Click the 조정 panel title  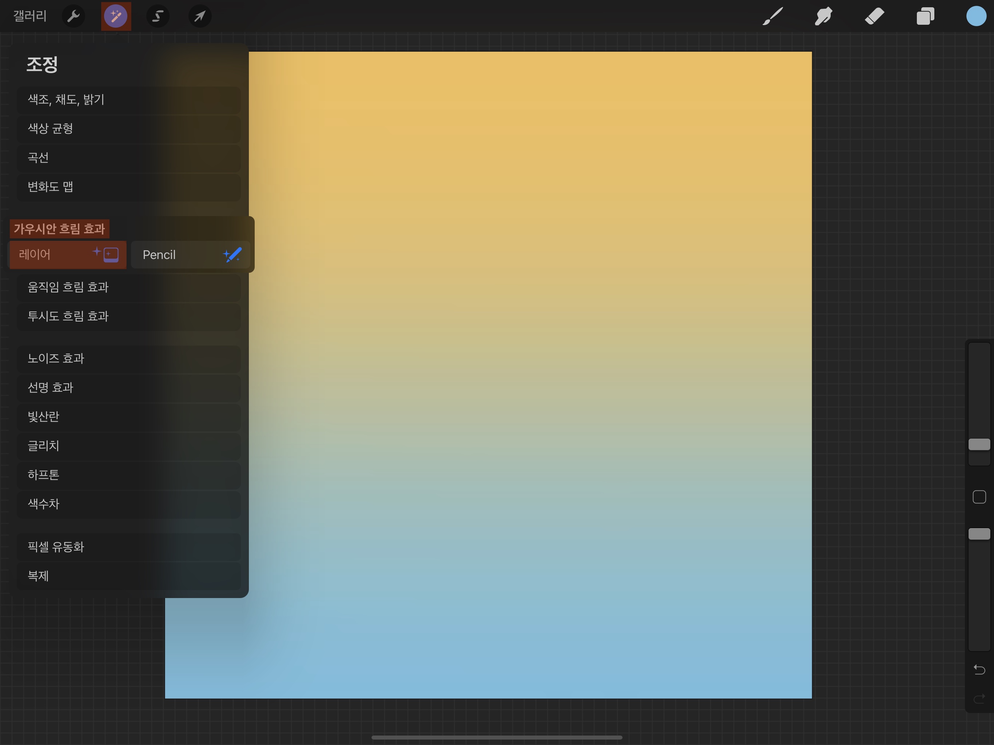[x=42, y=64]
